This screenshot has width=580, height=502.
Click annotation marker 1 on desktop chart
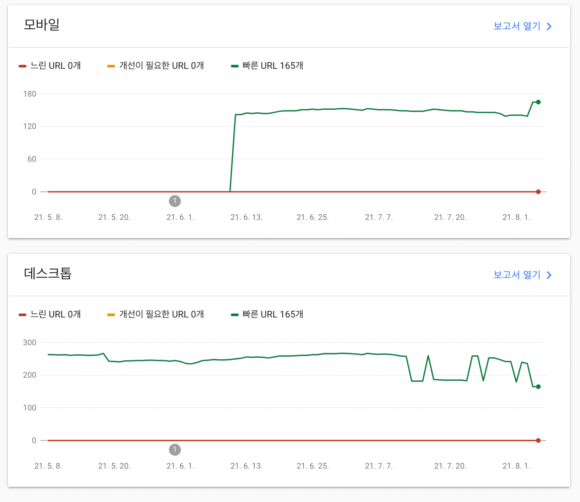click(175, 449)
